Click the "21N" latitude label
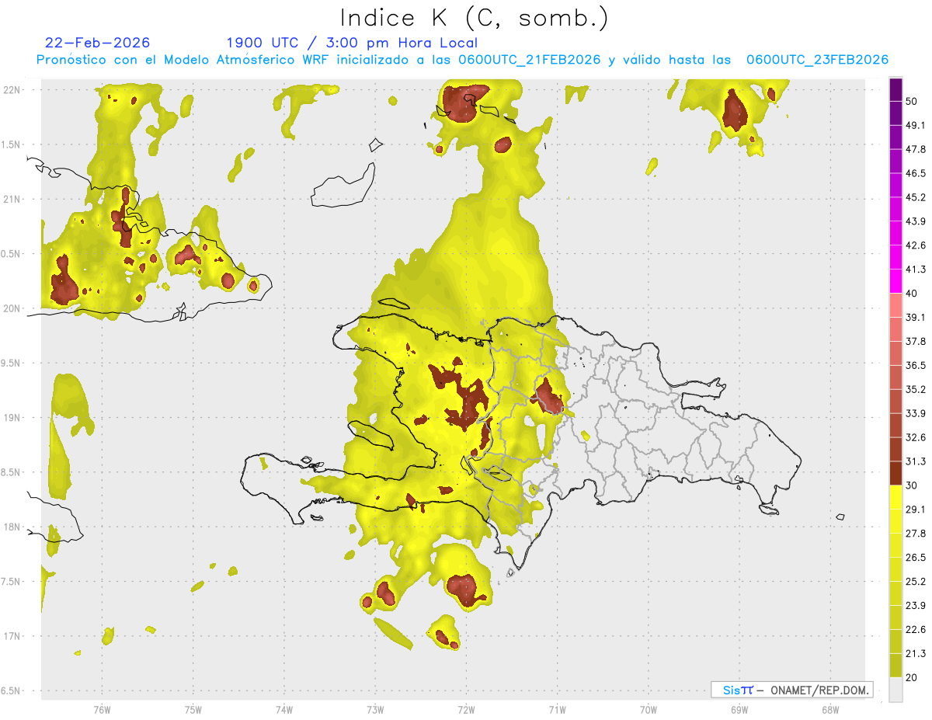This screenshot has width=932, height=720. point(12,199)
